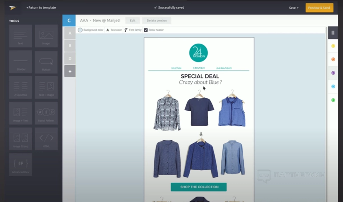Pick the Social Follow tool
Viewport: 343px width, 202px height.
pos(46,113)
